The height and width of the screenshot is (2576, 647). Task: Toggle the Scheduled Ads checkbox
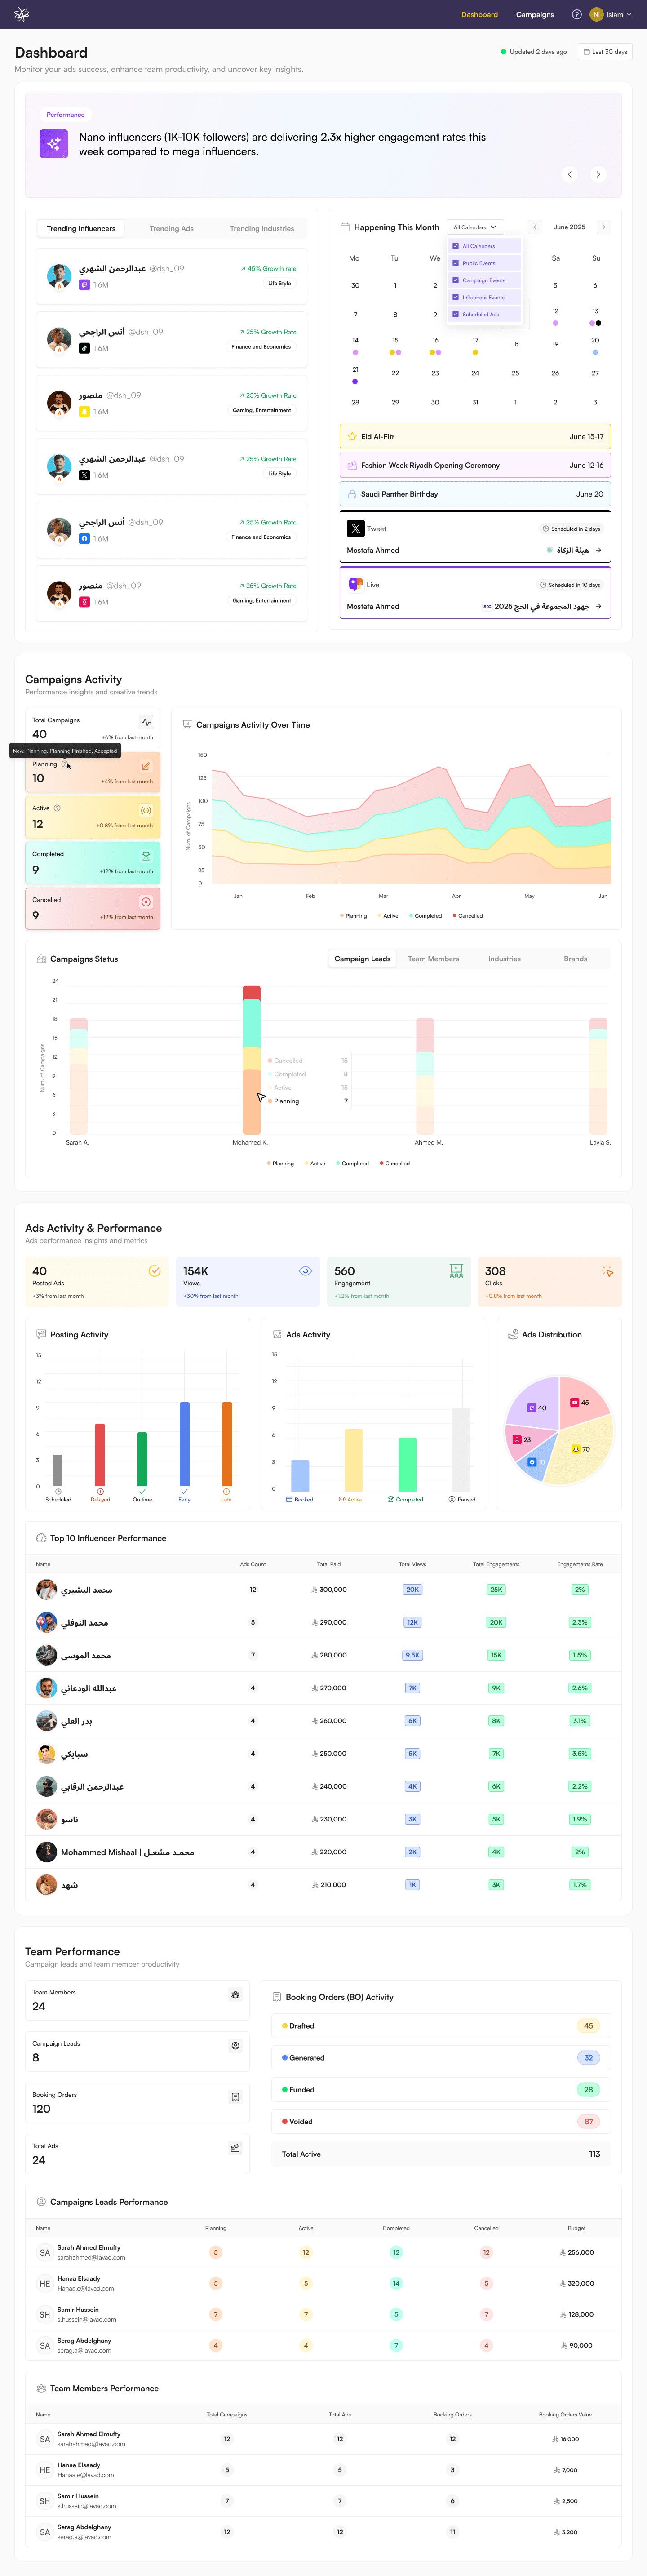click(x=456, y=314)
